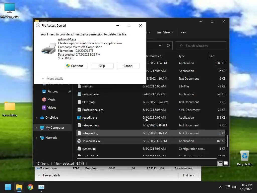Open Pictures in the navigation pane

53,91
